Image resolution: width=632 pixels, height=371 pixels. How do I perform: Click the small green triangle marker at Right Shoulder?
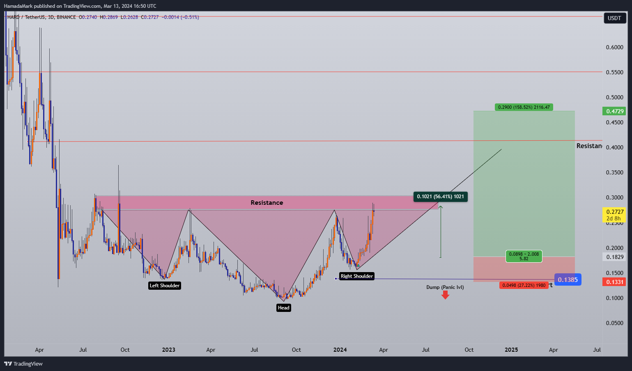coord(358,266)
